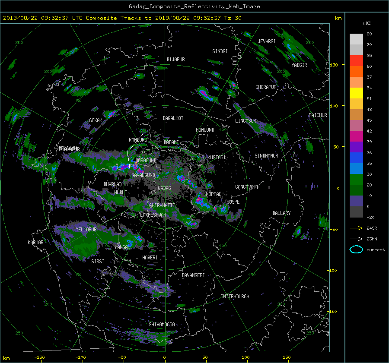Click the SINDGI city label
389x363 pixels.
(x=220, y=51)
